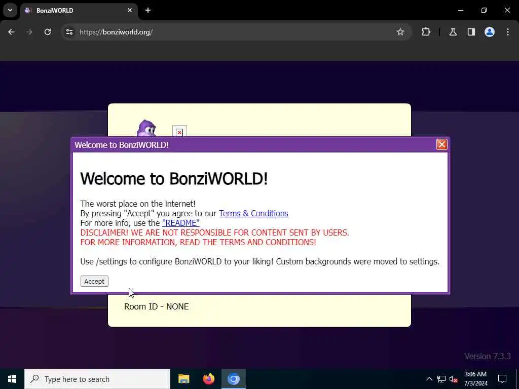
Task: Open File Explorer from the taskbar
Action: coord(183,379)
